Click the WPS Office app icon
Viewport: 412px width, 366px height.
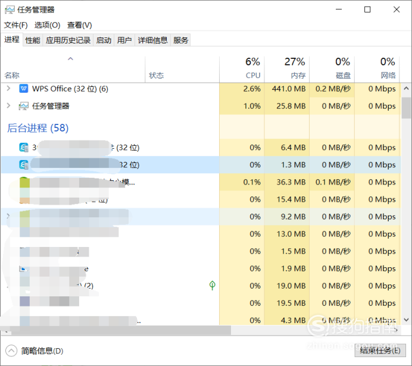[24, 89]
